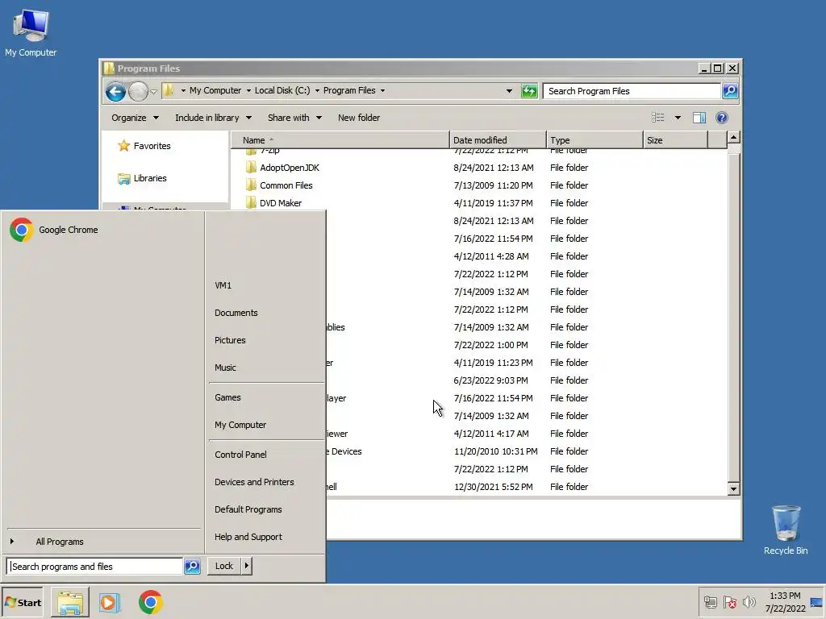Click the Favorites star in navigation pane

123,146
